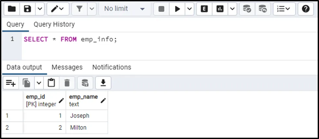Click the Stop query square button
Screen dimensions: 319x139
tap(161, 9)
